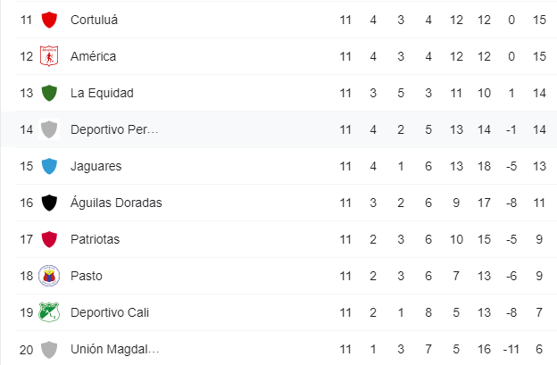This screenshot has height=365, width=557.
Task: Select the black Águilas Doradas shield
Action: pos(49,203)
